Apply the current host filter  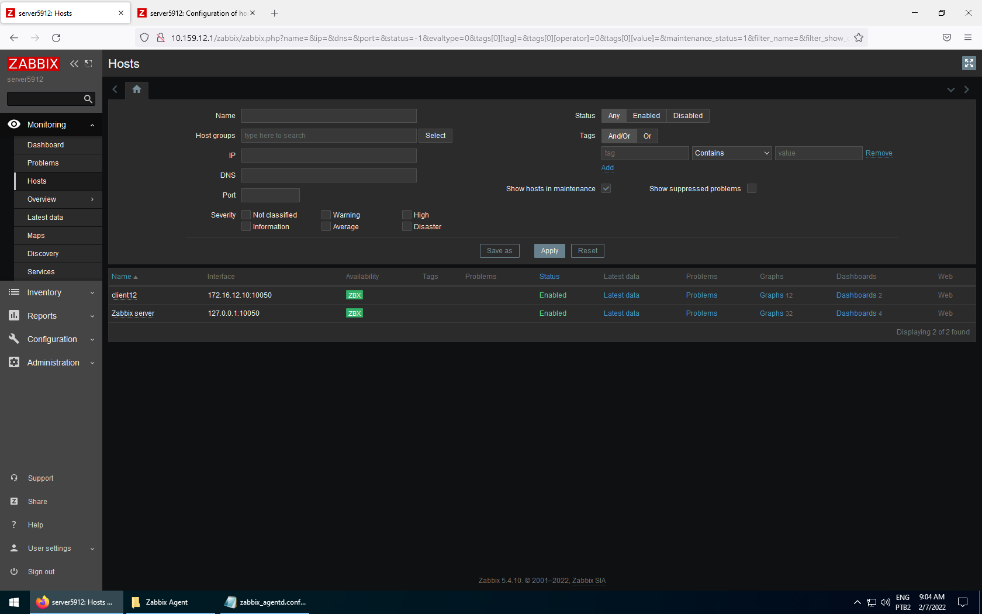549,250
